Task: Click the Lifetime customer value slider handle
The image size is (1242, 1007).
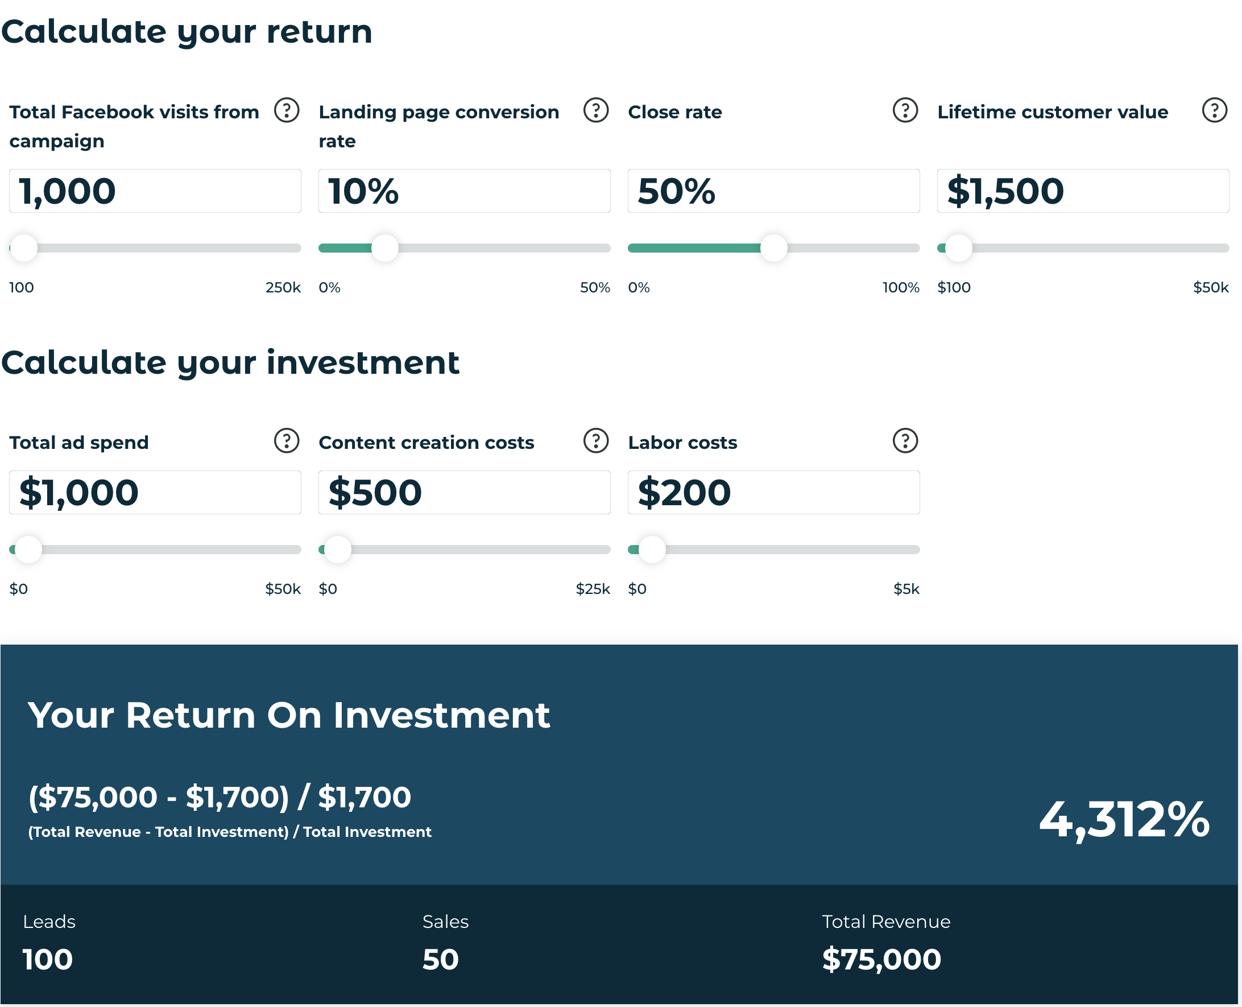Action: [959, 248]
